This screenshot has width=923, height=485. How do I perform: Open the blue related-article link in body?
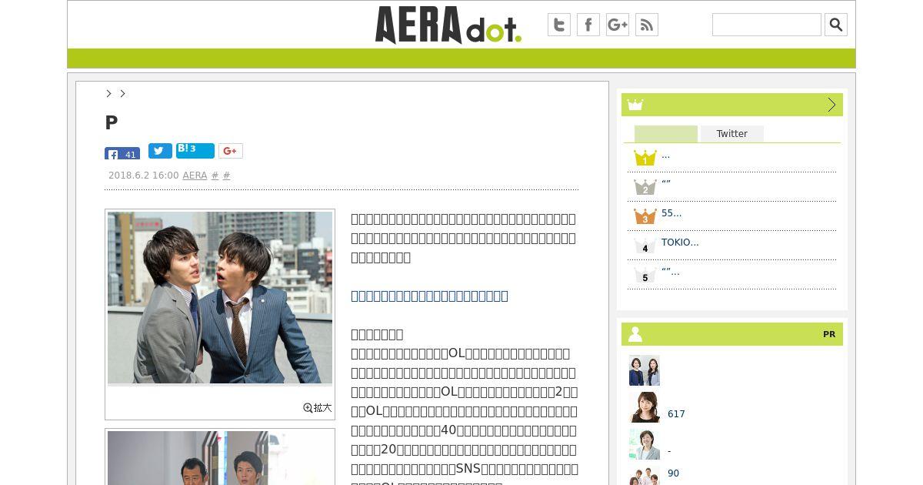coord(429,296)
